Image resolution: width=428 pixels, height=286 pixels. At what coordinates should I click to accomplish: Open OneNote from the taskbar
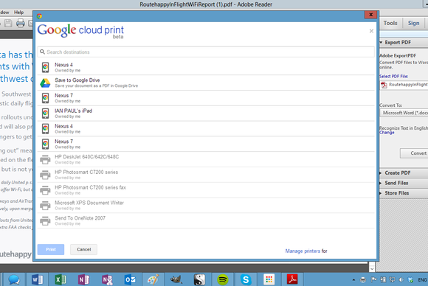pyautogui.click(x=83, y=279)
